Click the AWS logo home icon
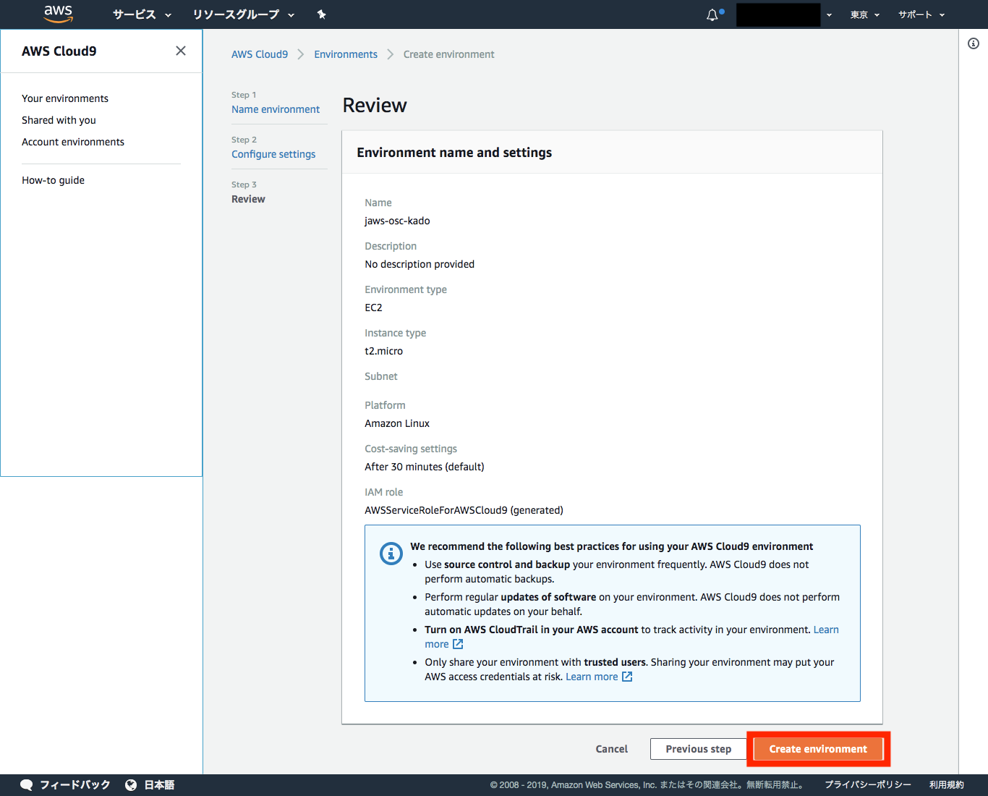 pyautogui.click(x=58, y=14)
